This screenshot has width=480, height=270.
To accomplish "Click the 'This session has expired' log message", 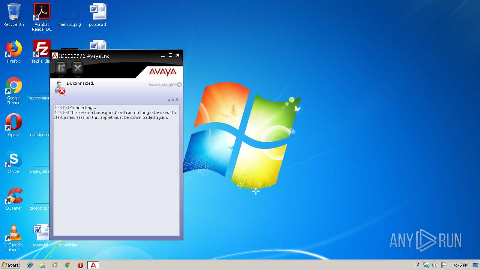I will tap(115, 115).
